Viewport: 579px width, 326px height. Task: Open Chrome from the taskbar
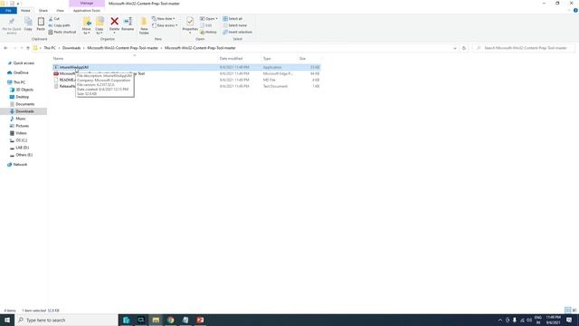coord(171,320)
